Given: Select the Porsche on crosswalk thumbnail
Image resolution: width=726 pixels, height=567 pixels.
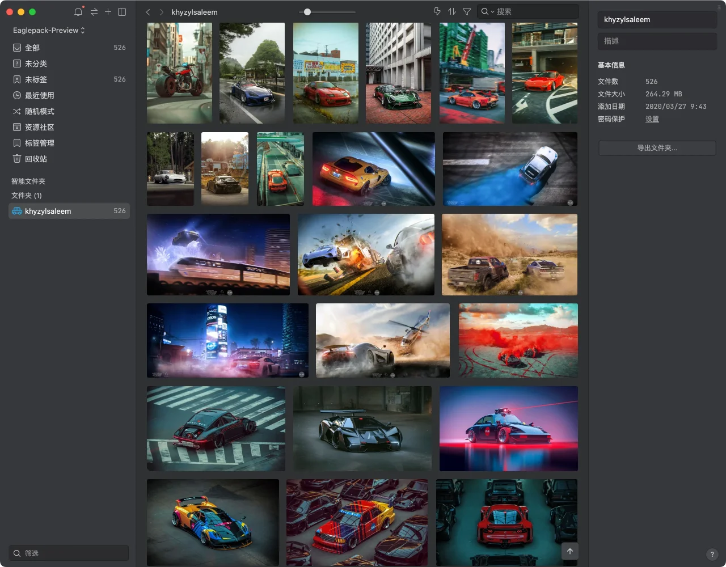Looking at the screenshot, I should click(216, 429).
